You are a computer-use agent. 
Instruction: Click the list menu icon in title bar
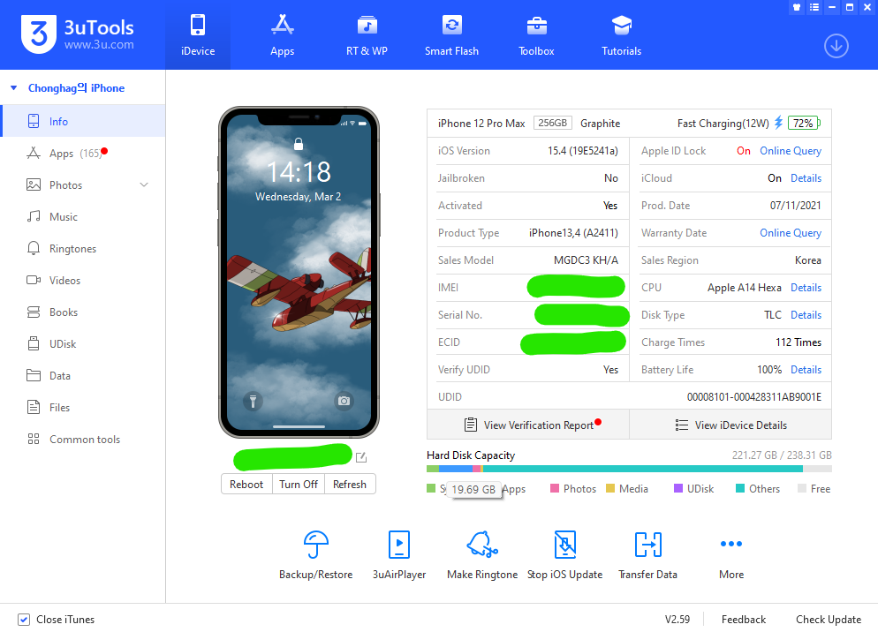point(814,7)
